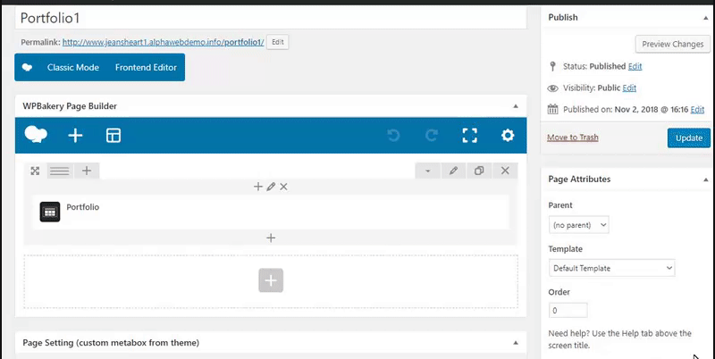Toggle row collapse with the dropdown arrow
The width and height of the screenshot is (715, 359).
[428, 171]
